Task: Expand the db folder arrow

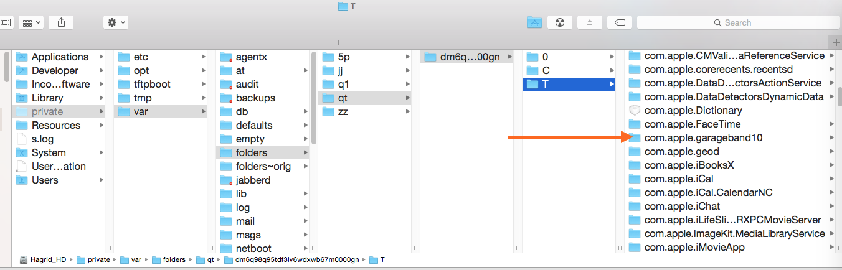Action: (305, 111)
